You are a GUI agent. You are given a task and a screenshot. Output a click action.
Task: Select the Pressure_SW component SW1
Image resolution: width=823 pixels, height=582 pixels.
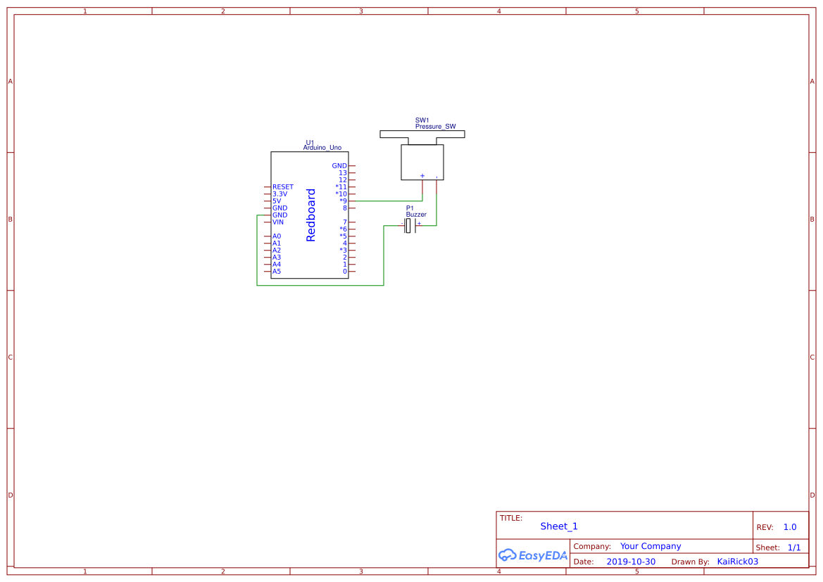422,162
